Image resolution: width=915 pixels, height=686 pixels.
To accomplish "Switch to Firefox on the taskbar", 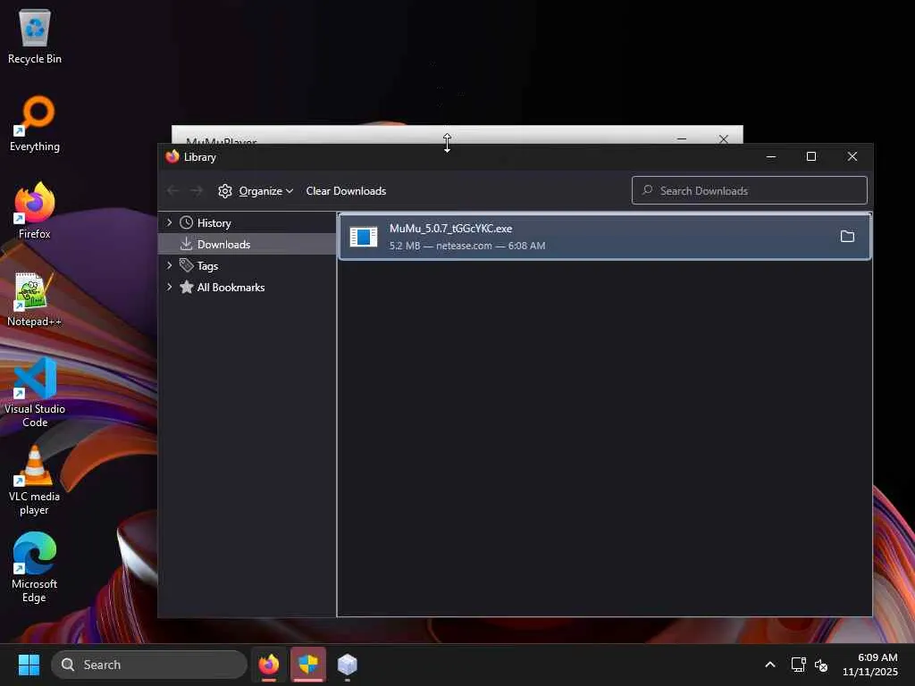I will coord(269,665).
